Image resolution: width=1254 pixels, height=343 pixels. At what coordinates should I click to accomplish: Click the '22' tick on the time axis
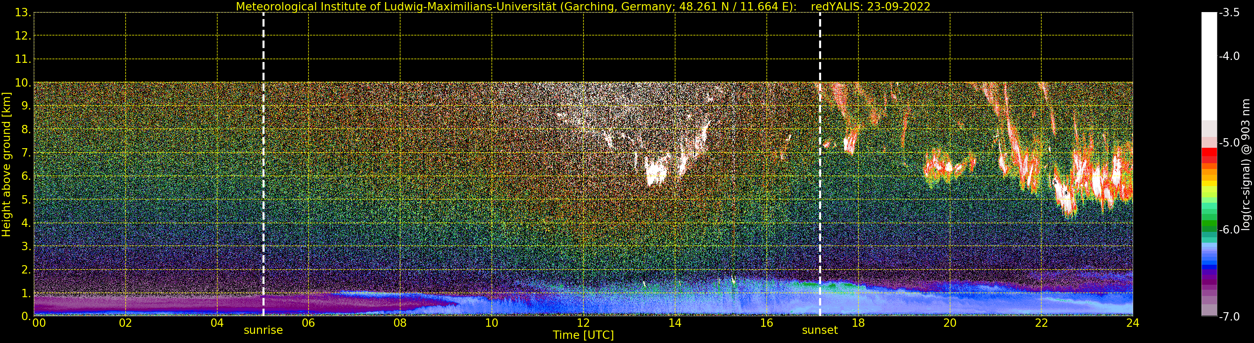(1041, 323)
